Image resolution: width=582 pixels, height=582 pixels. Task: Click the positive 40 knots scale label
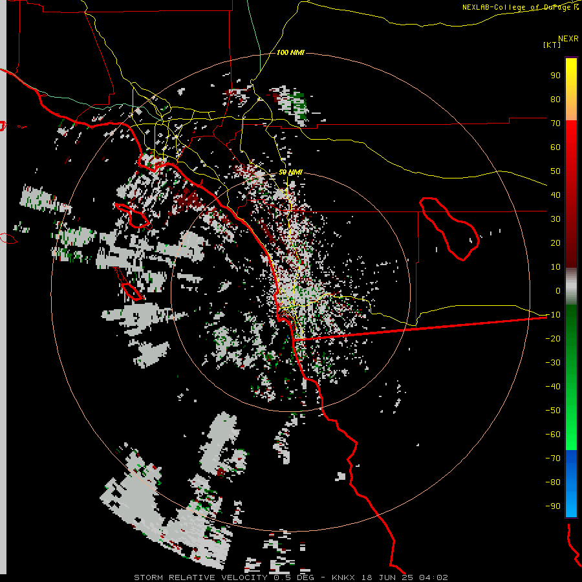555,195
